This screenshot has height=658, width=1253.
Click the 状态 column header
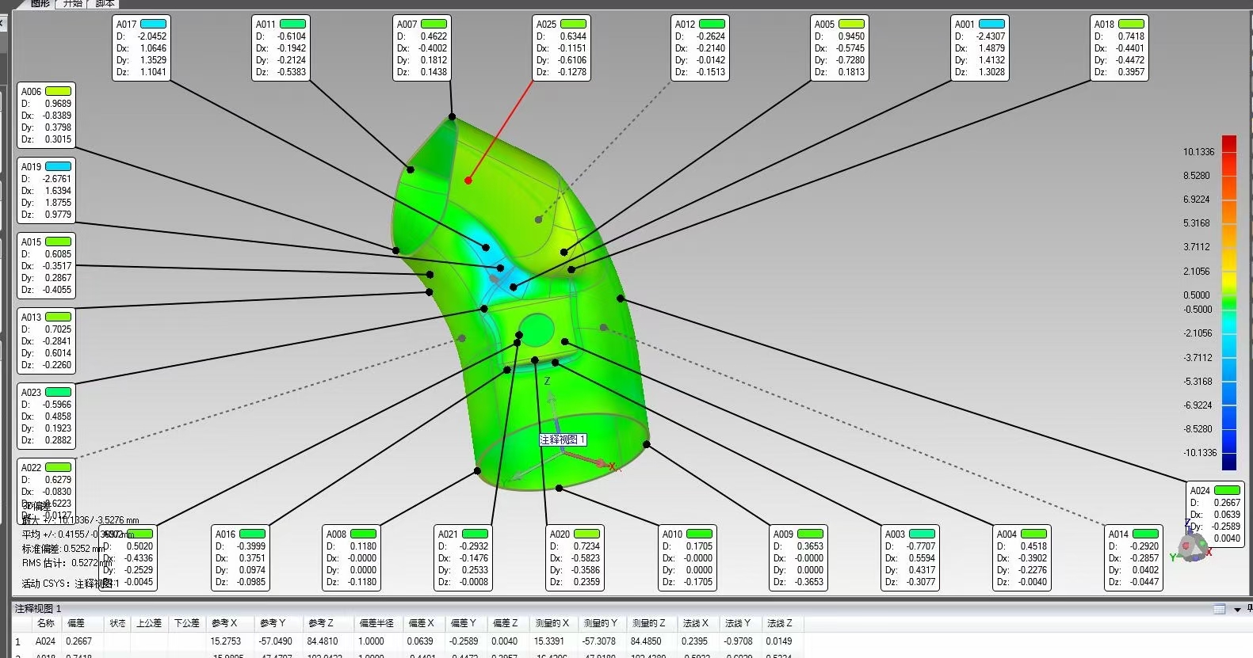pos(117,623)
